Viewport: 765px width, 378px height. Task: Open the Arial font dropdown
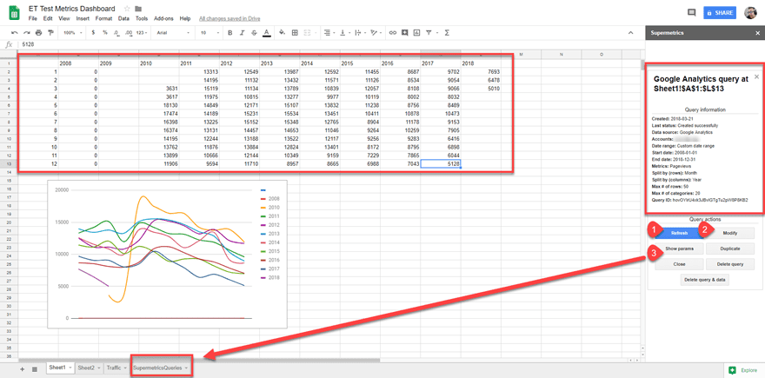point(173,33)
